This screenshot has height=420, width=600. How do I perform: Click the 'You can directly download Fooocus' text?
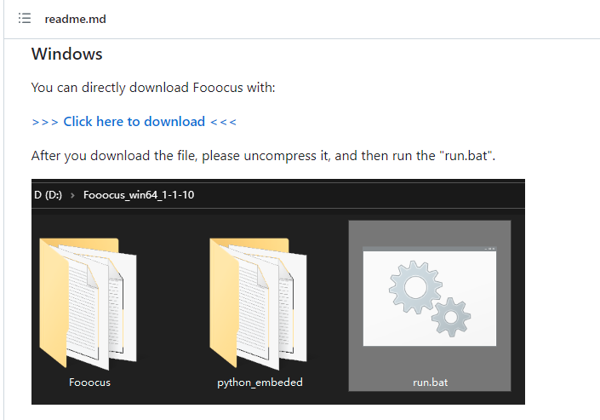pos(153,88)
